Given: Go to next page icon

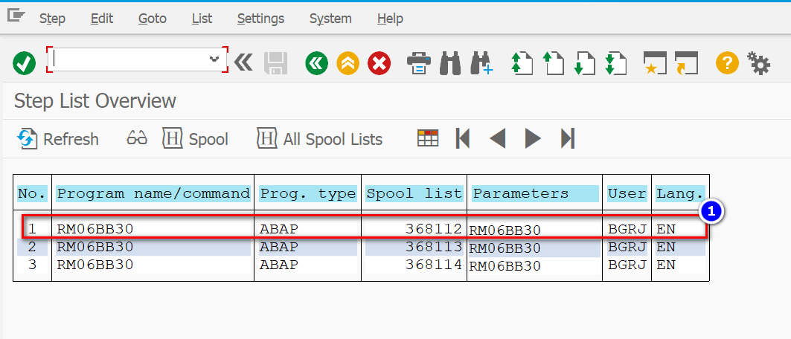Looking at the screenshot, I should [x=585, y=64].
